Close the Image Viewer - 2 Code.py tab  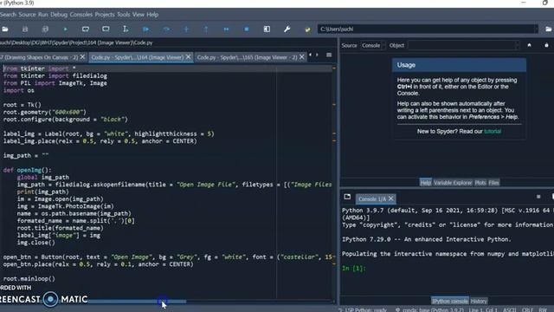(x=302, y=56)
